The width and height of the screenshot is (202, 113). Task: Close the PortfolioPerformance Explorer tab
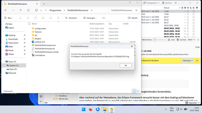[37, 4]
